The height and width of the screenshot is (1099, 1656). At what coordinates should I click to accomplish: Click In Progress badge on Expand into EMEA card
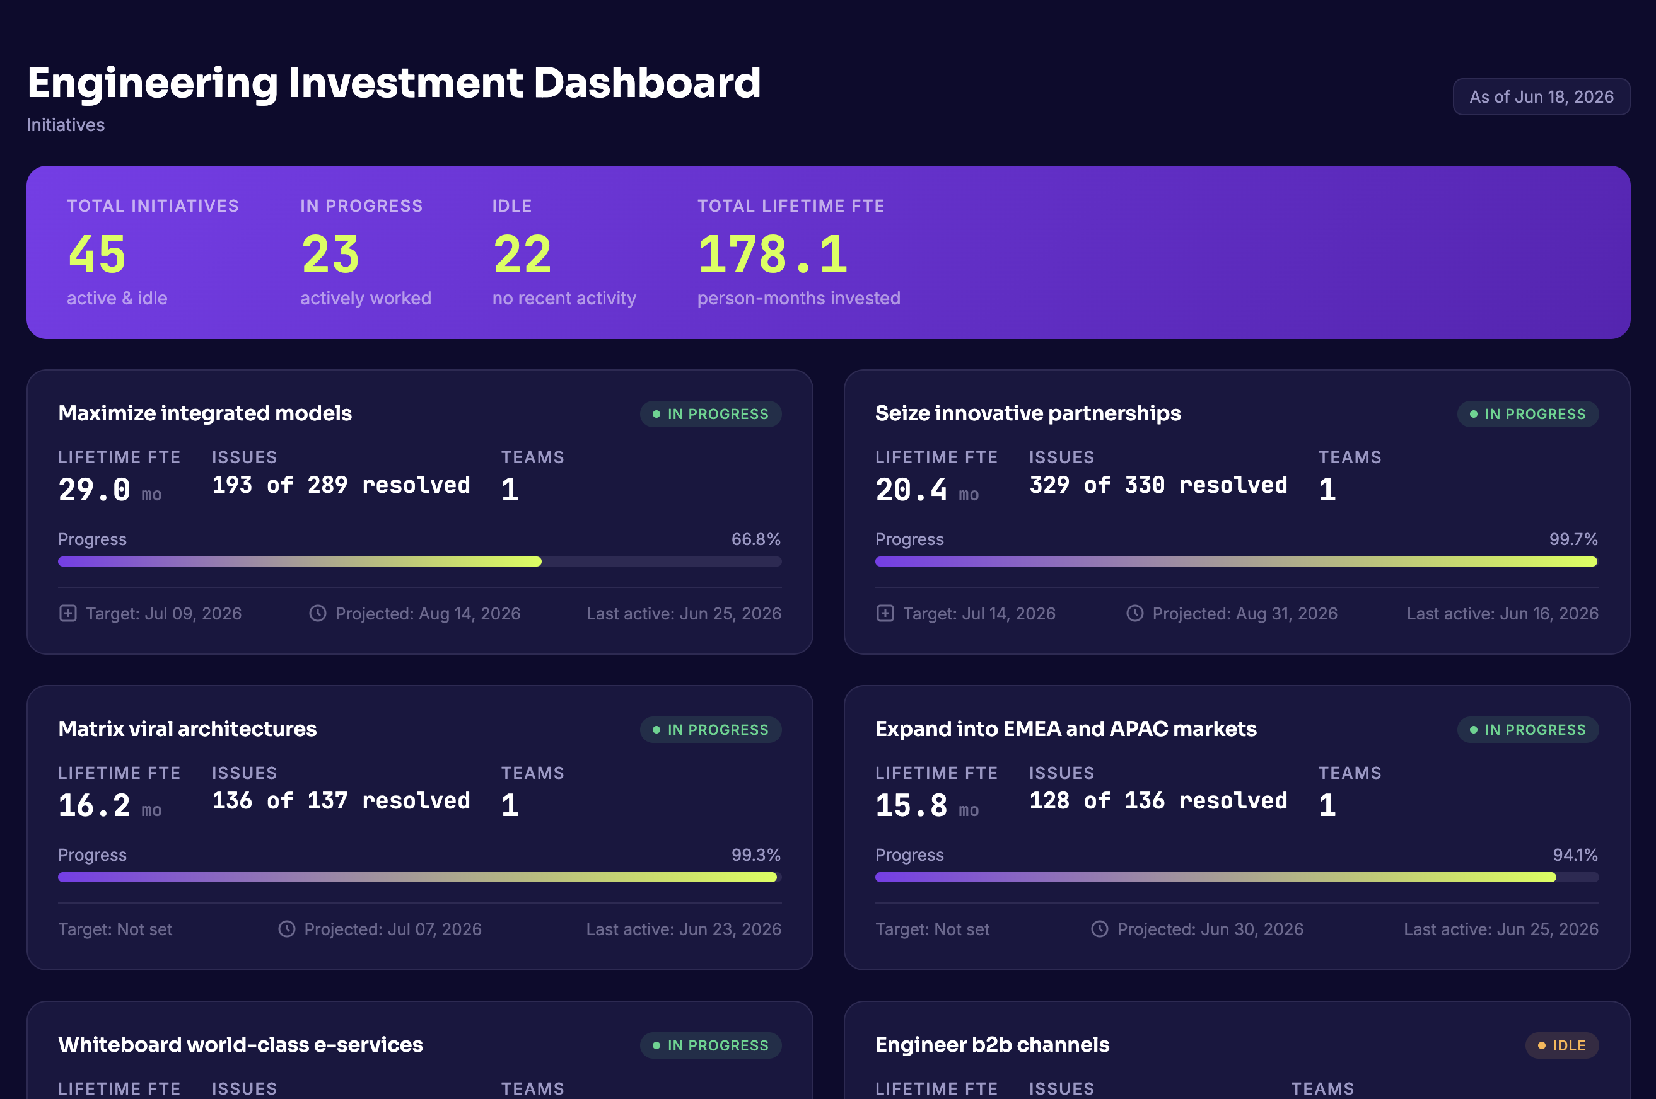(x=1527, y=730)
